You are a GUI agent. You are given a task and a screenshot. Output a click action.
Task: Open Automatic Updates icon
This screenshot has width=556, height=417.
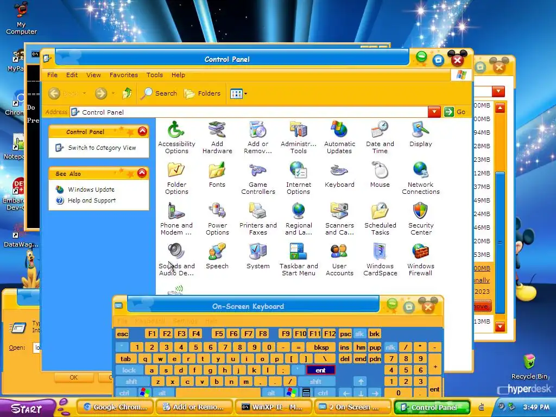tap(339, 137)
